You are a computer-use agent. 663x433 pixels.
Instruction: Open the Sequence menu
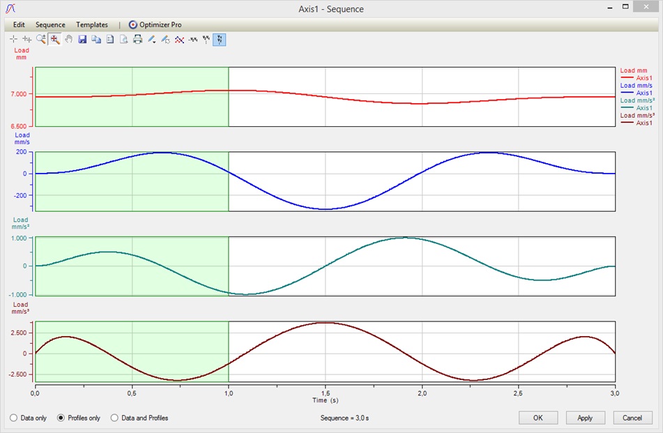[50, 24]
